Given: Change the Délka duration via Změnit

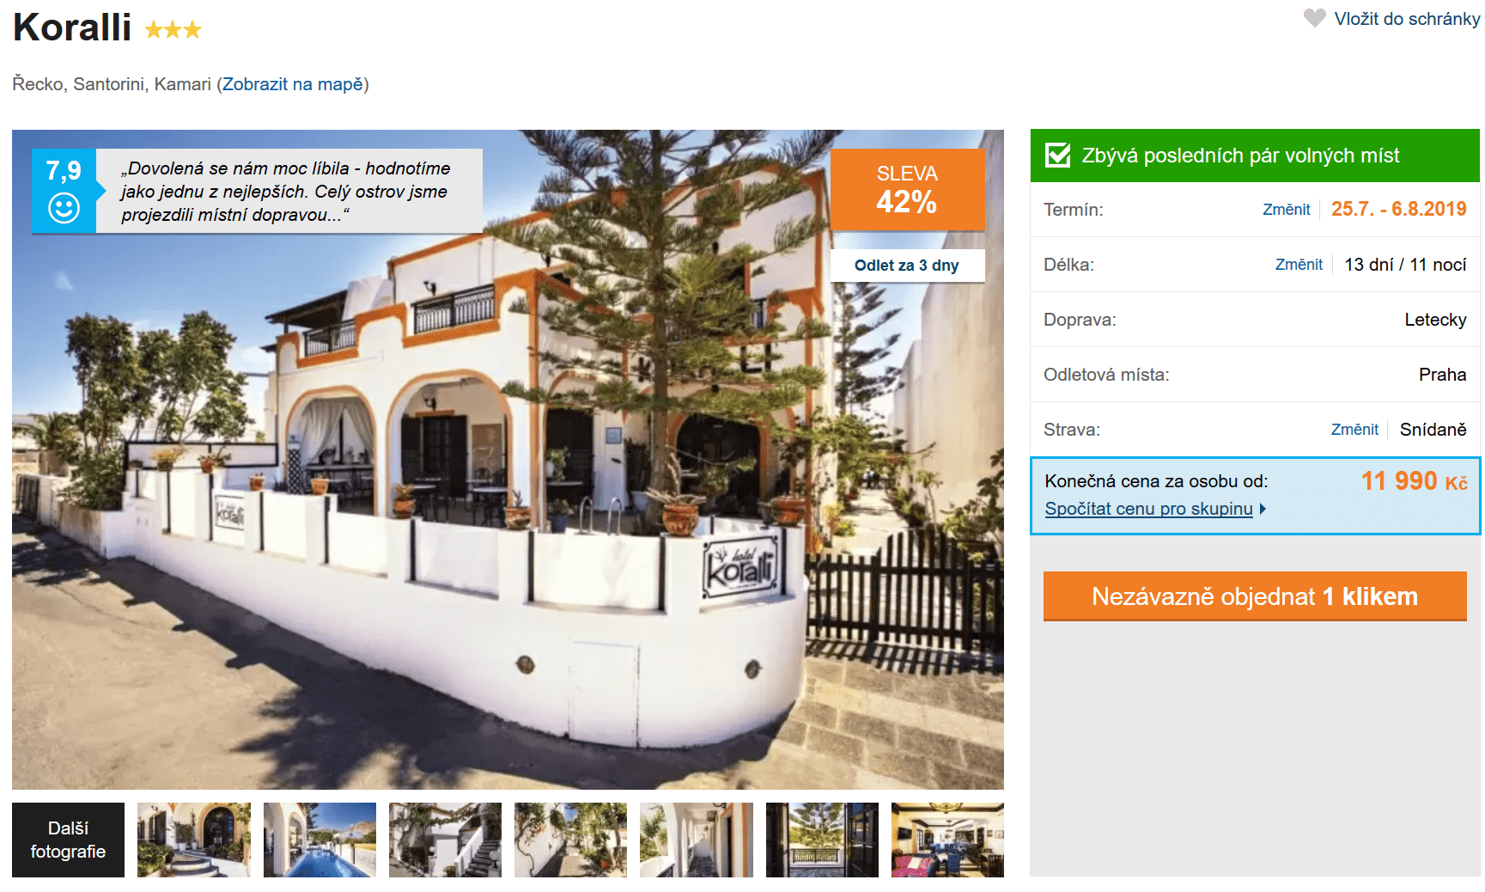Looking at the screenshot, I should click(x=1299, y=265).
